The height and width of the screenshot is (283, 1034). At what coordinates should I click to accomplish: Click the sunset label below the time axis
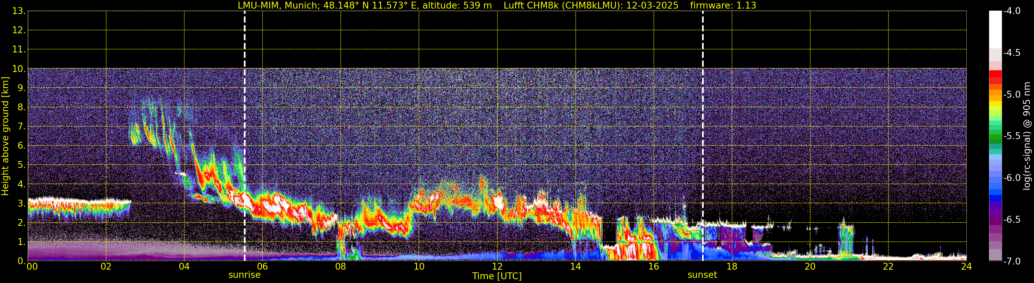(x=702, y=275)
